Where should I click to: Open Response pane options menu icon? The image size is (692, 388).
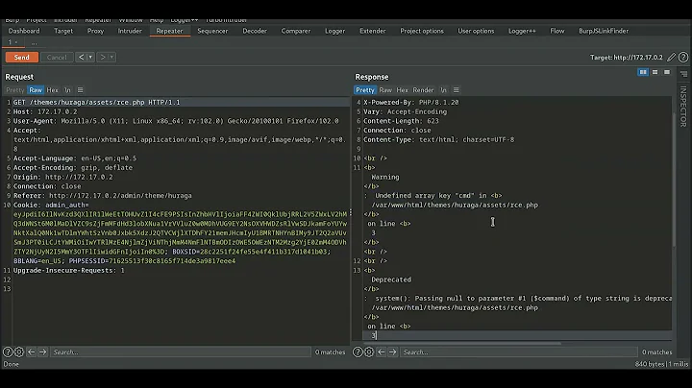pyautogui.click(x=457, y=90)
